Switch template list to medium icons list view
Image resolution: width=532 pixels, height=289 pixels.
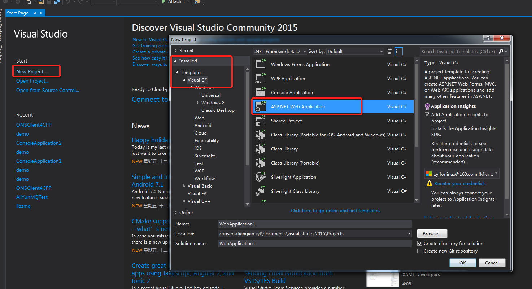(x=399, y=51)
